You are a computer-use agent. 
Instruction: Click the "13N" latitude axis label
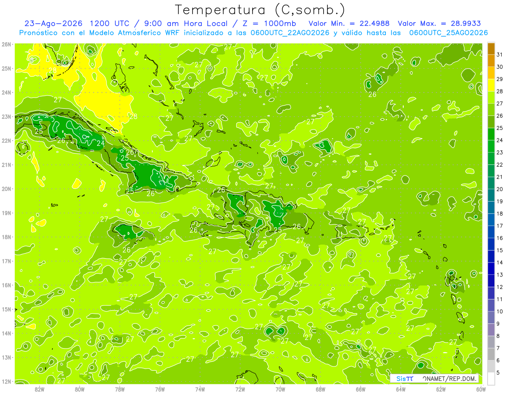(6, 358)
